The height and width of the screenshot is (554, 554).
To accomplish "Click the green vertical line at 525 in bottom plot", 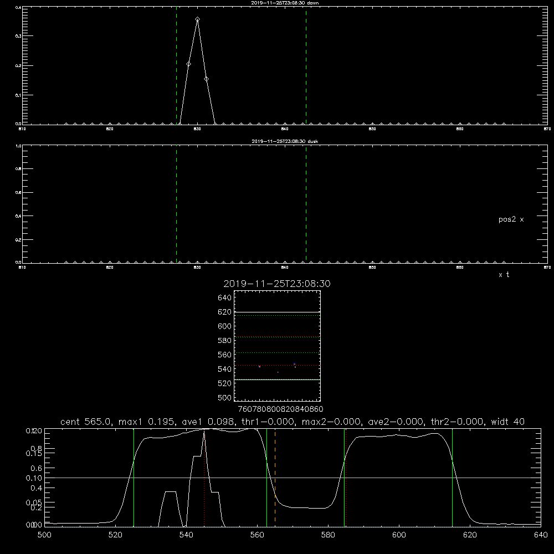I will pyautogui.click(x=134, y=478).
